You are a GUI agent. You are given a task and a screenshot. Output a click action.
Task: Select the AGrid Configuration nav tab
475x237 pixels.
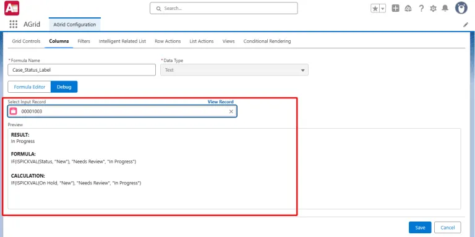74,25
